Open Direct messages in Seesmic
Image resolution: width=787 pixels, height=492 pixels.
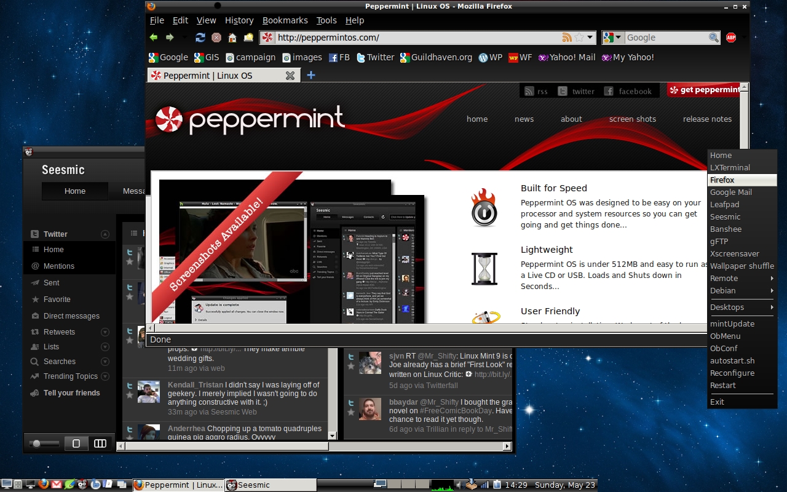[x=71, y=316]
